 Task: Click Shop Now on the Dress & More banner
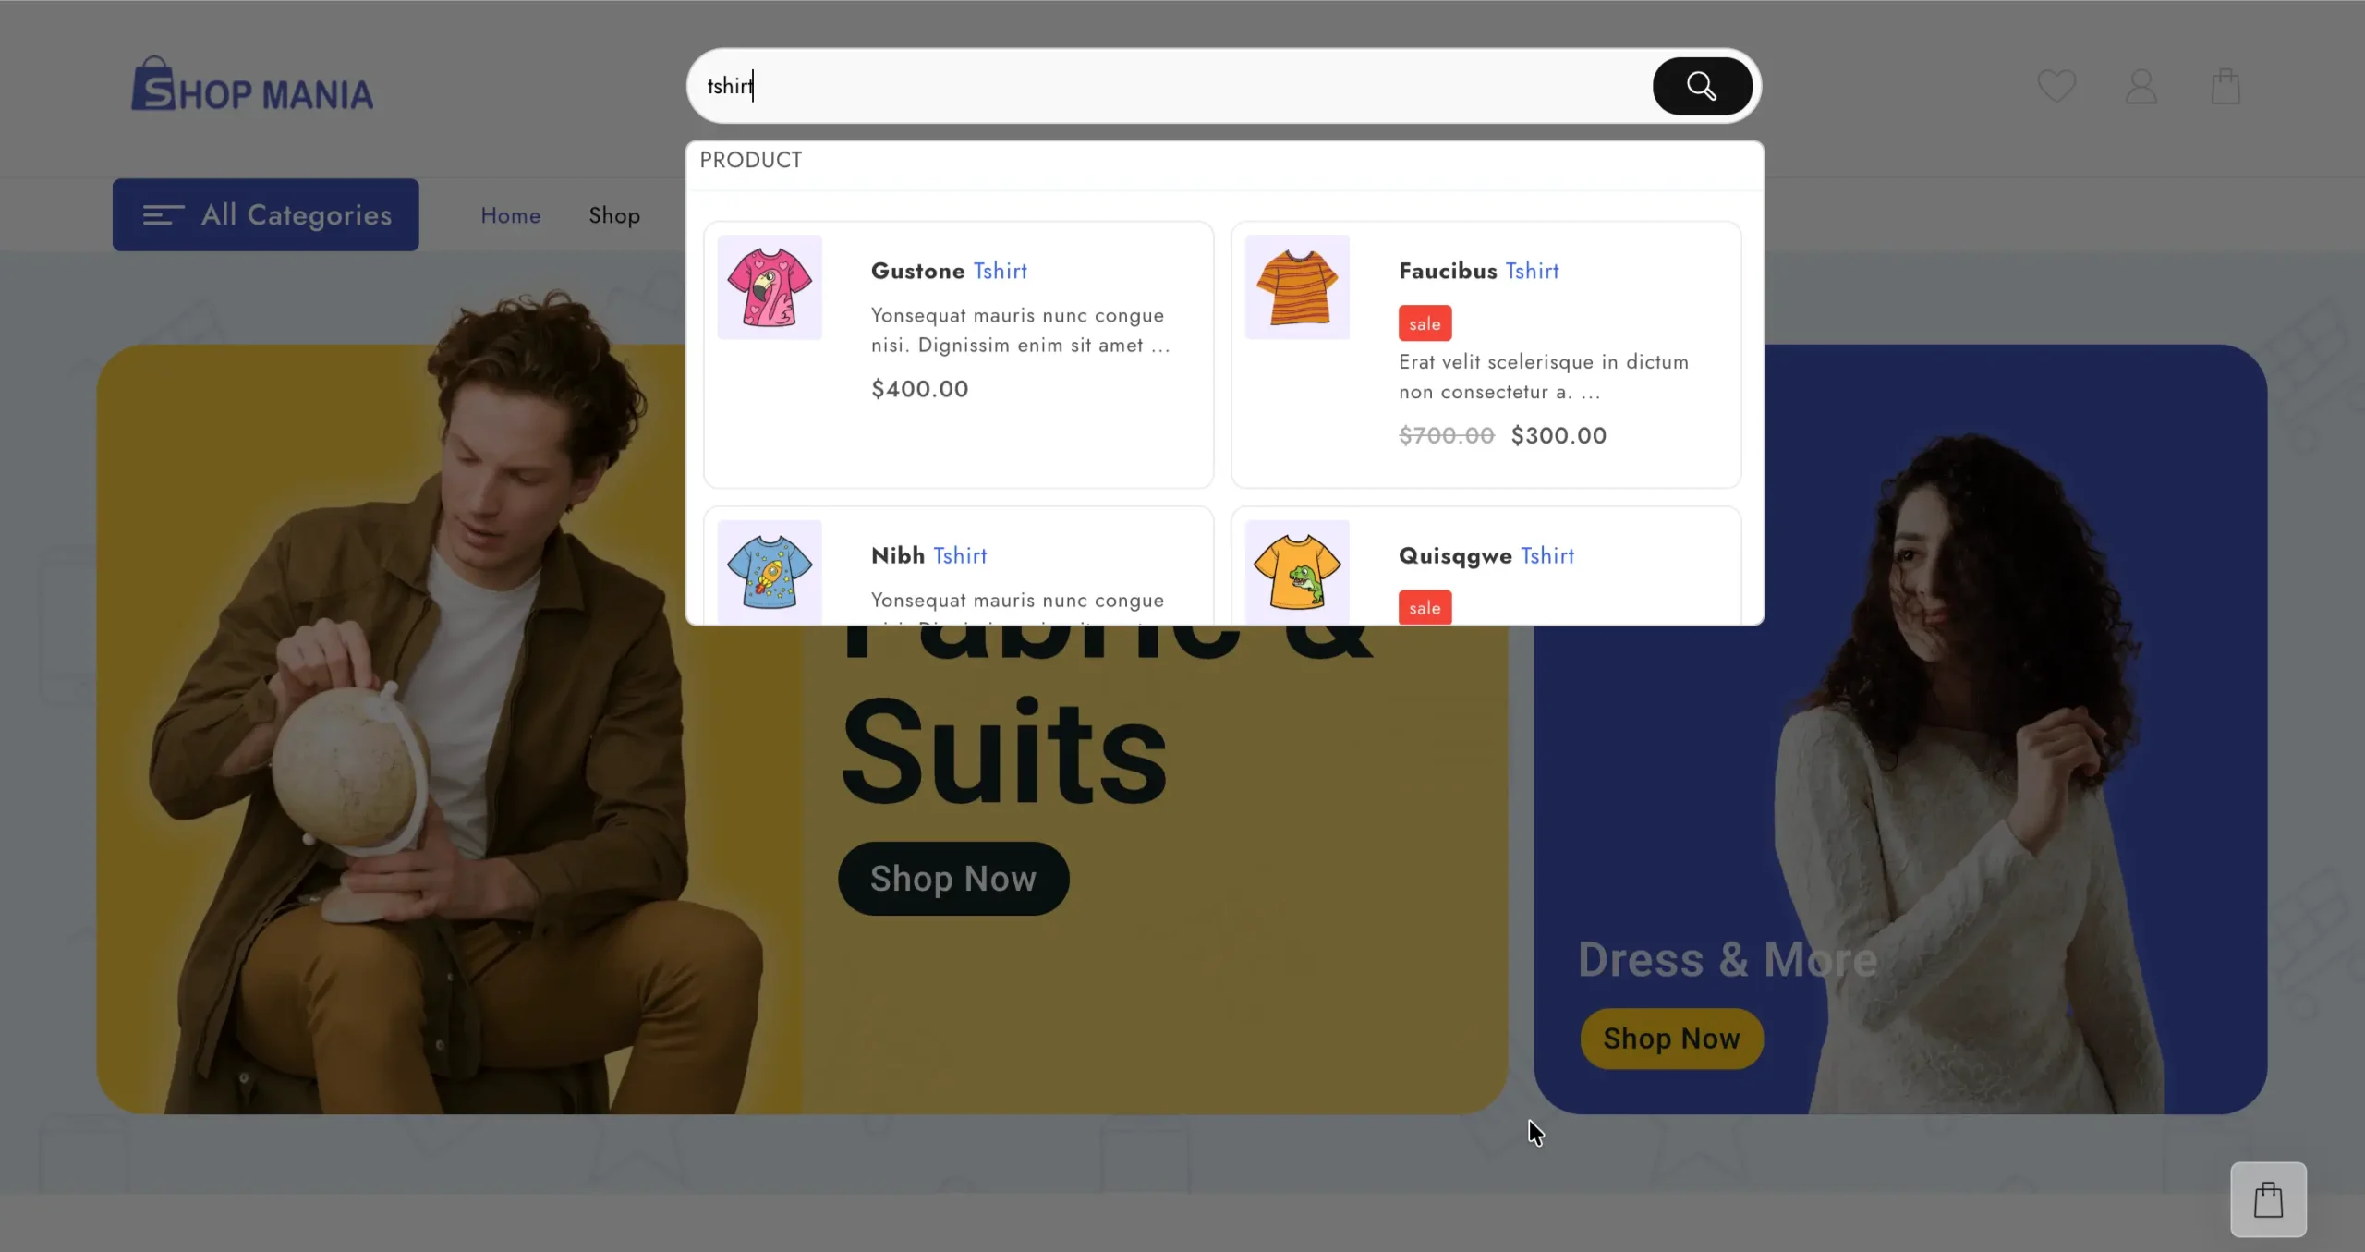click(x=1671, y=1039)
